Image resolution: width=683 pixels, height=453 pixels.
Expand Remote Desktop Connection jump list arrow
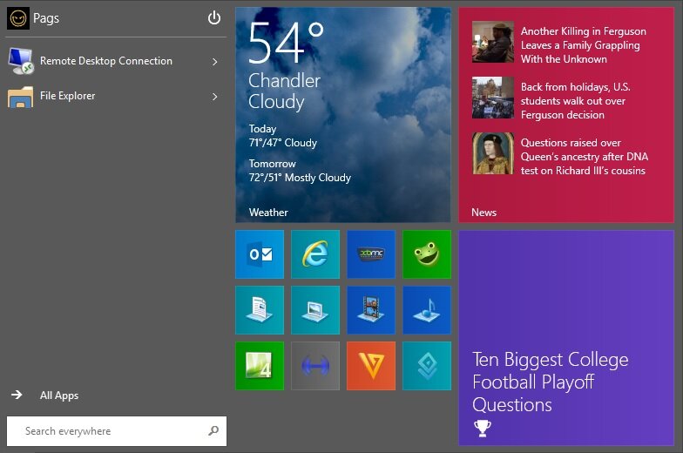[214, 61]
